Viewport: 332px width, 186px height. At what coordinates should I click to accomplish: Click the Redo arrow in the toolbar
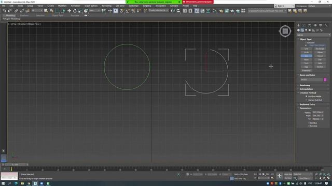pyautogui.click(x=10, y=11)
